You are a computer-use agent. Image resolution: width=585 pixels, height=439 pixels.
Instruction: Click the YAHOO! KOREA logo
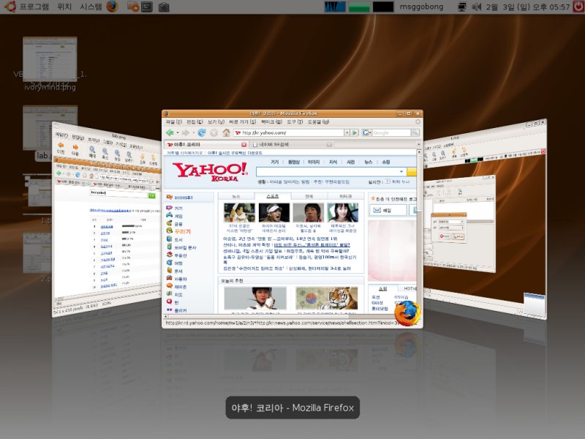click(x=210, y=172)
